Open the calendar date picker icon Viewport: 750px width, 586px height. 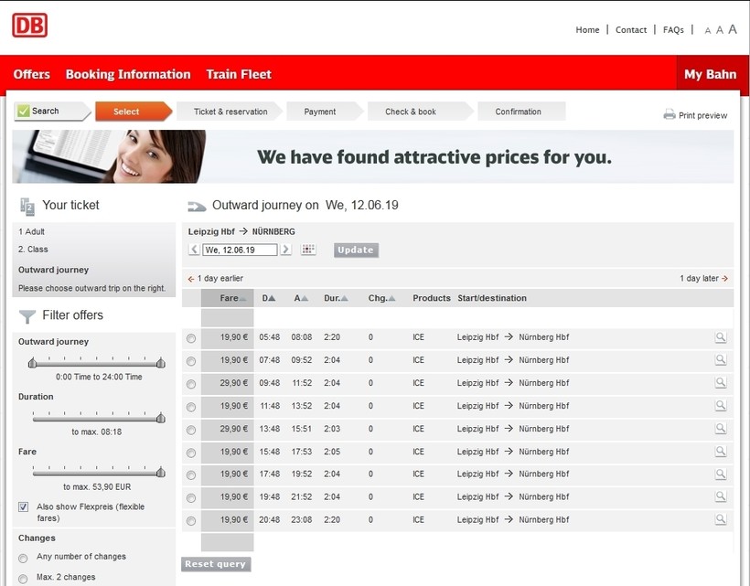click(x=308, y=250)
